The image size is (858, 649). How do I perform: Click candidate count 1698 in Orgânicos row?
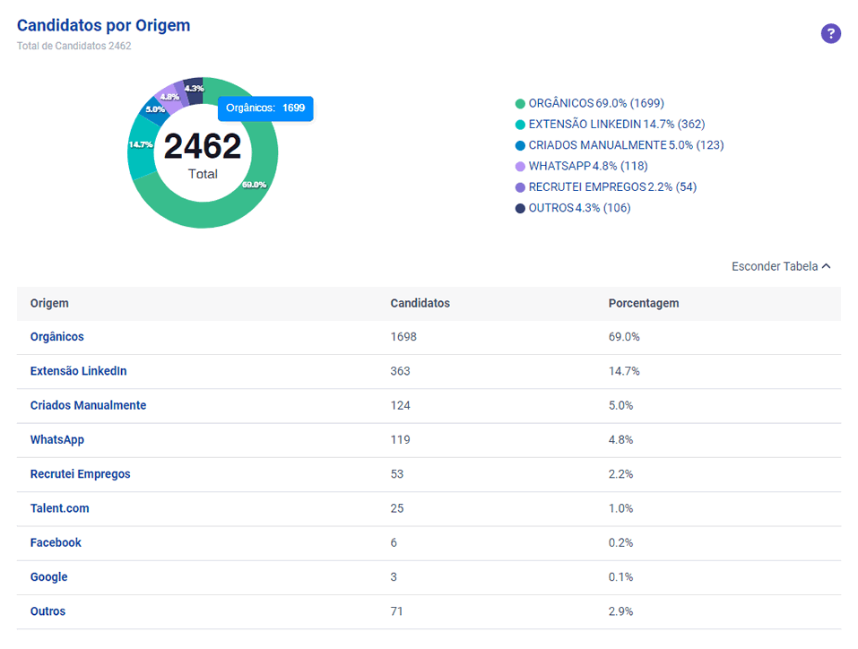[x=403, y=336]
